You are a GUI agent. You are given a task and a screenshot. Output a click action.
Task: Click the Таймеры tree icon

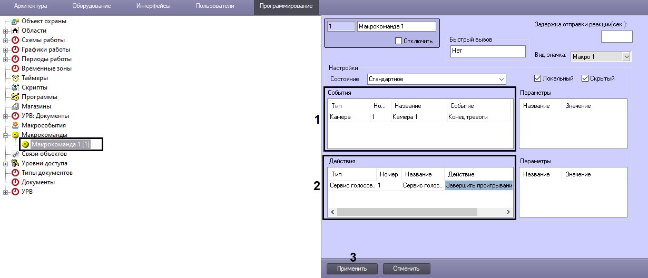point(15,78)
